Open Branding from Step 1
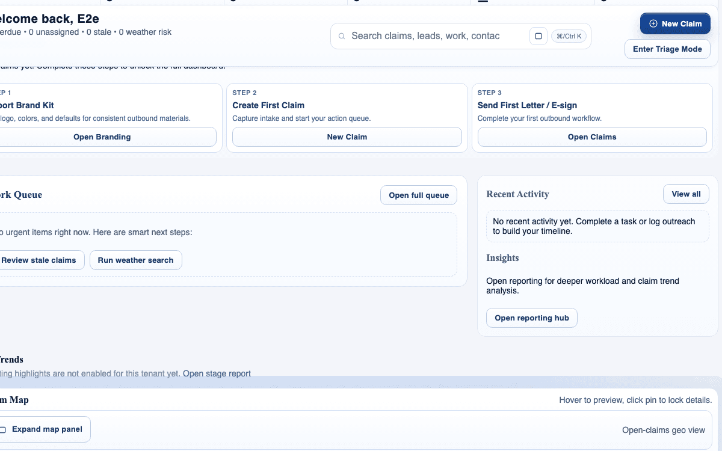This screenshot has width=722, height=451. coord(102,137)
